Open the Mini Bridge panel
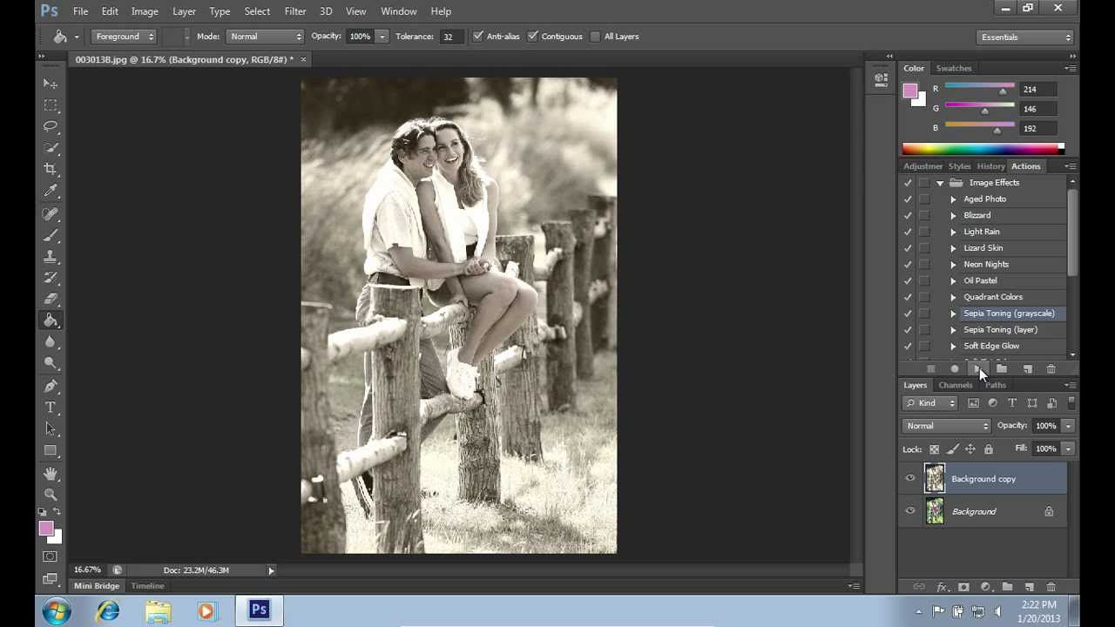Image resolution: width=1115 pixels, height=627 pixels. tap(97, 586)
